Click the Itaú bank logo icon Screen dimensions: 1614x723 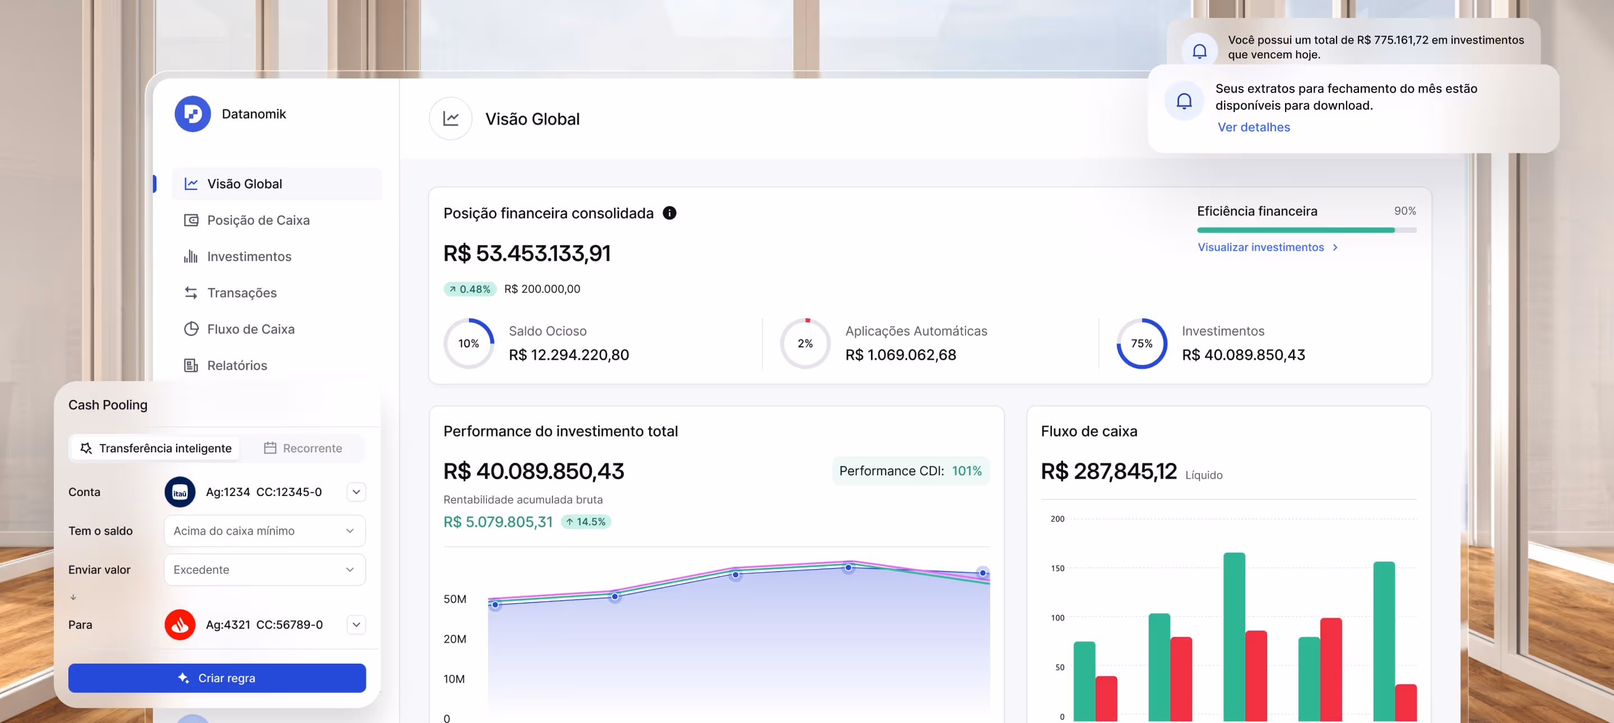tap(180, 492)
